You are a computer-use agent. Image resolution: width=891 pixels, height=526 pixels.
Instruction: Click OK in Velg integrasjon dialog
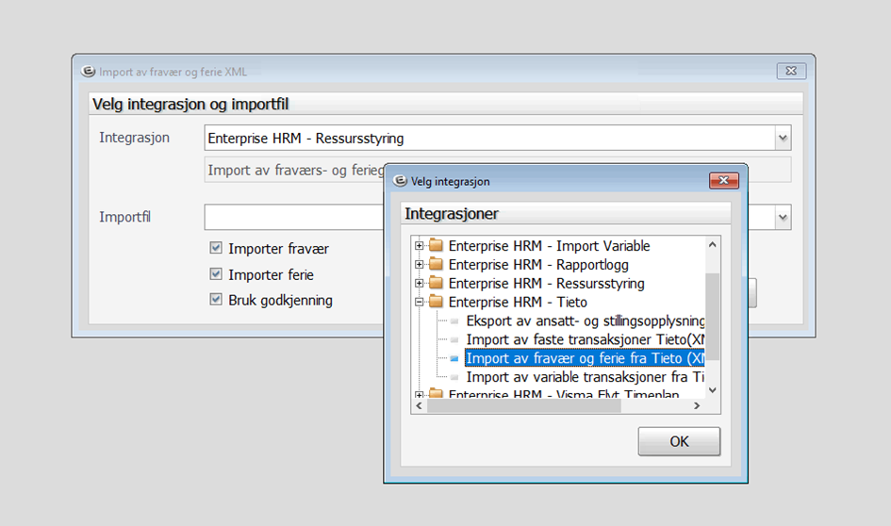point(679,441)
